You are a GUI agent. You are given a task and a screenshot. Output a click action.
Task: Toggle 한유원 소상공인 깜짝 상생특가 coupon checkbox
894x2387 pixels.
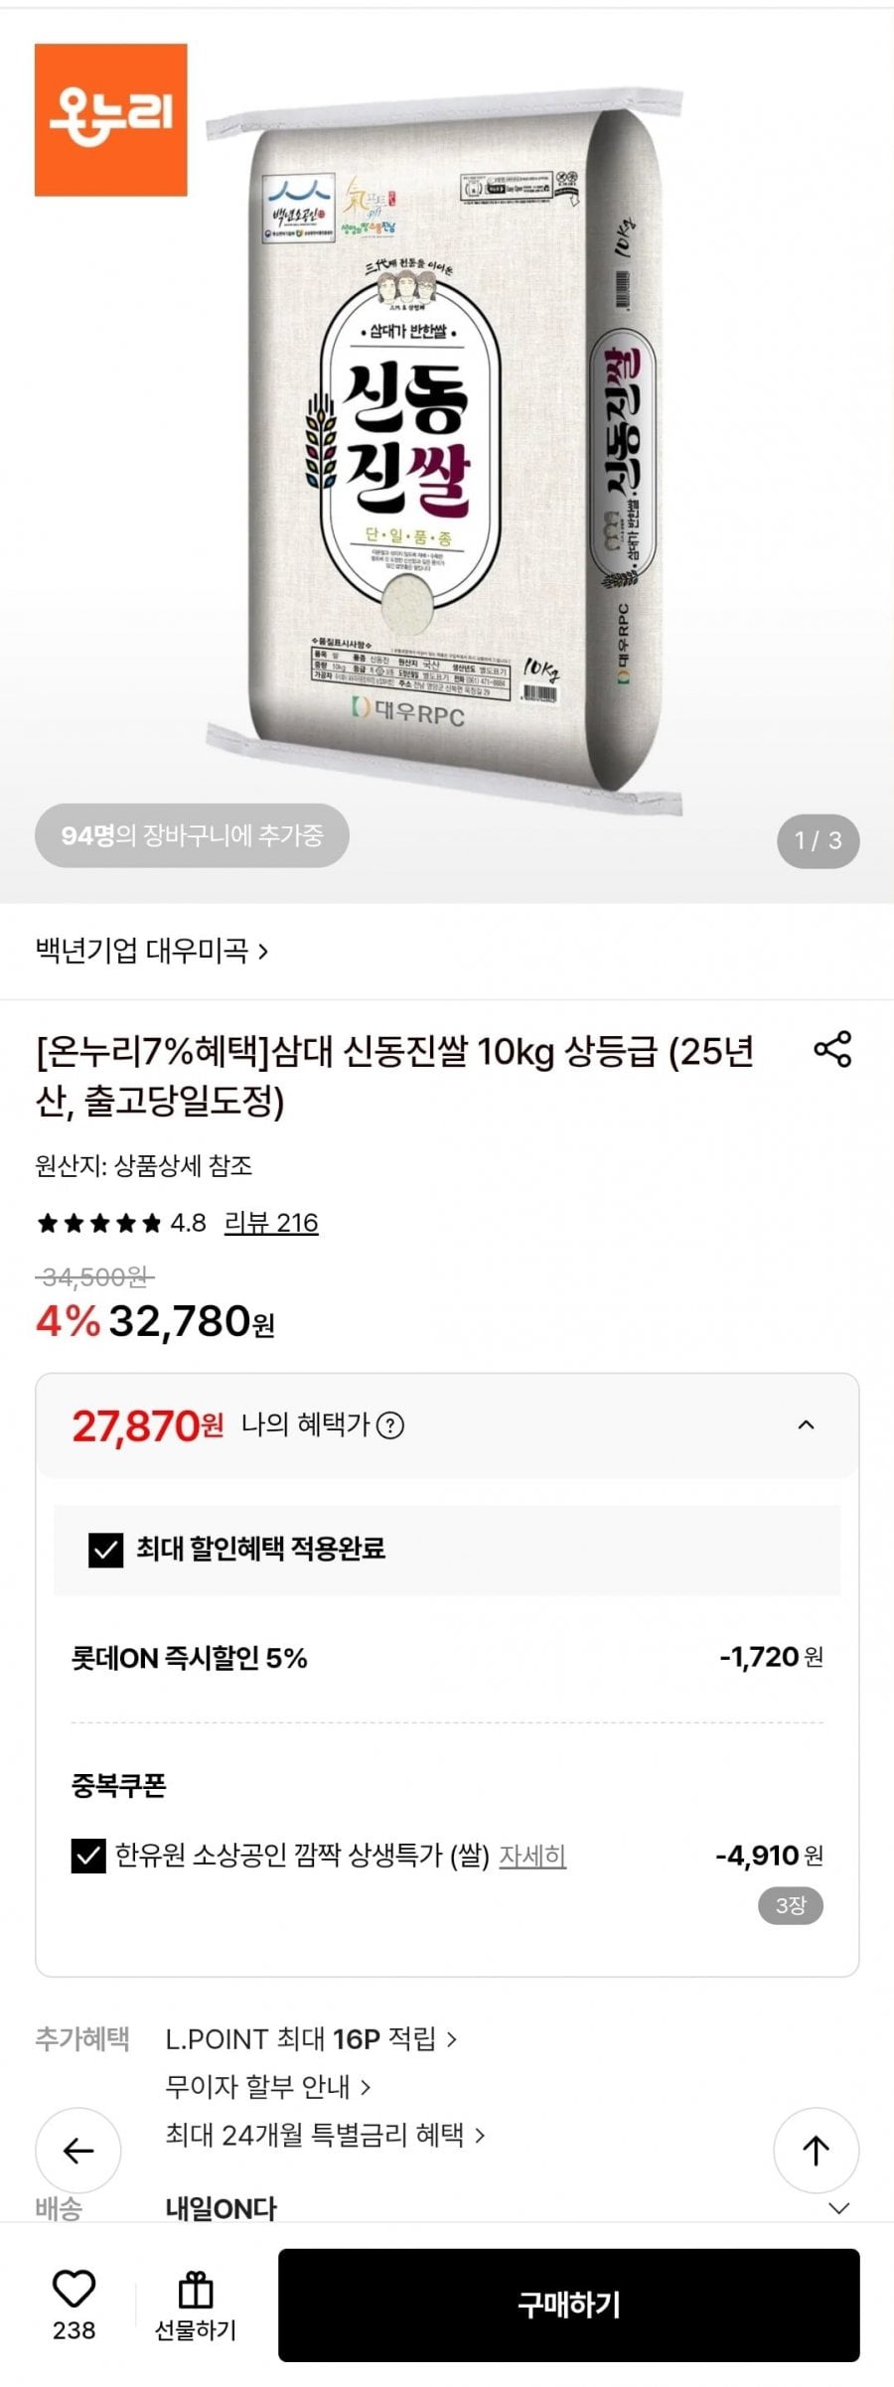(88, 1855)
